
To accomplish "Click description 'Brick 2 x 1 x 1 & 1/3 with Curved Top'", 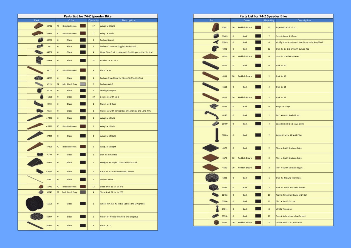I will (292, 49).
